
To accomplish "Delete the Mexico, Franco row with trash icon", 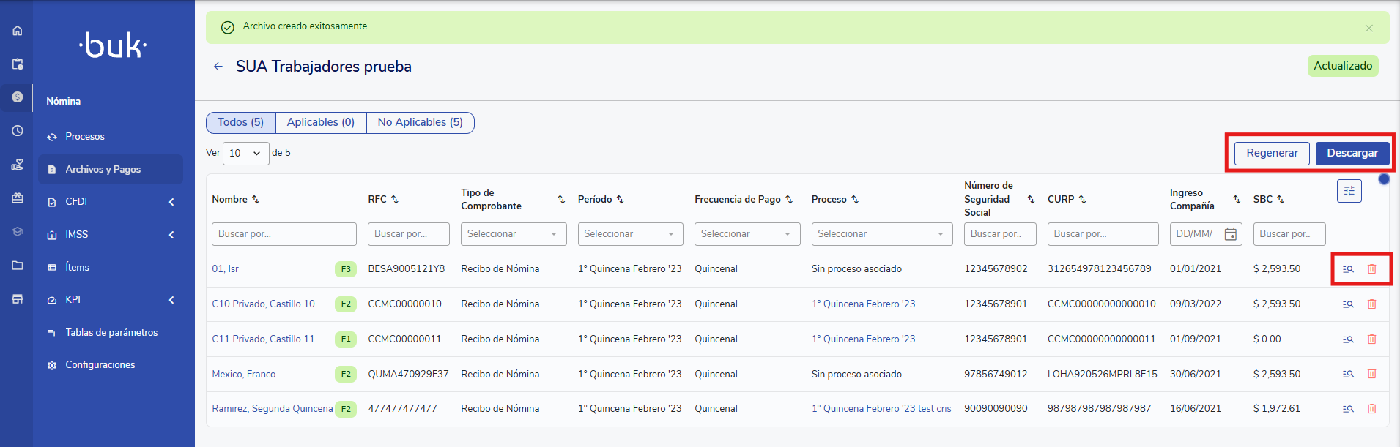I will 1371,374.
